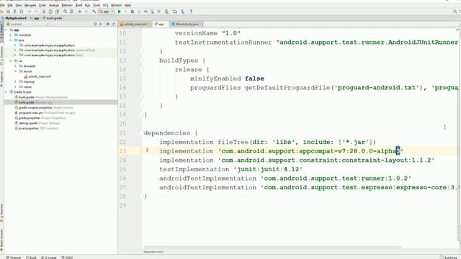Click the SDK Manager download icon

coord(182,12)
